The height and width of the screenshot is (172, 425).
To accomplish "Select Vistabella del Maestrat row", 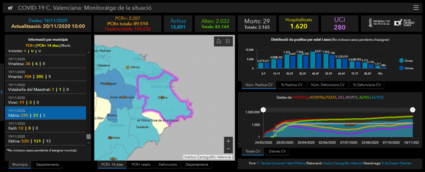I will 46,87.
